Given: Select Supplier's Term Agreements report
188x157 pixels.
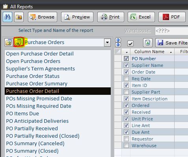Looking at the screenshot, I should coord(58,68).
